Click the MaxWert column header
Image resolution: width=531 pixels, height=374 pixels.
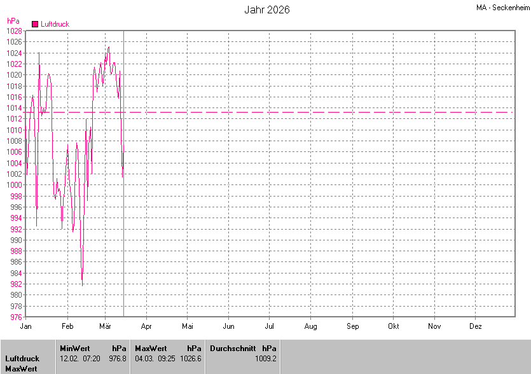point(151,349)
